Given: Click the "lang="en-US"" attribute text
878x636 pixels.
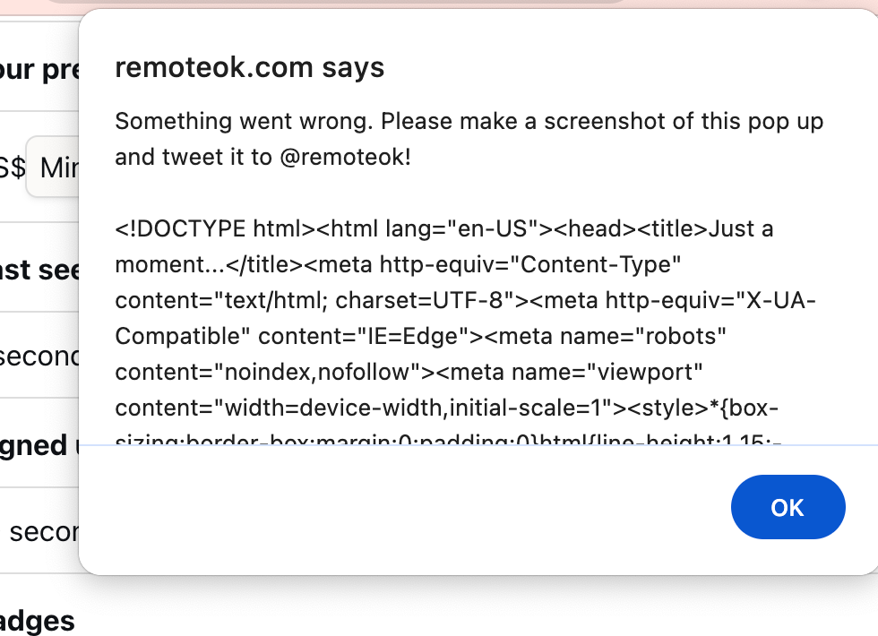Looking at the screenshot, I should [x=463, y=228].
